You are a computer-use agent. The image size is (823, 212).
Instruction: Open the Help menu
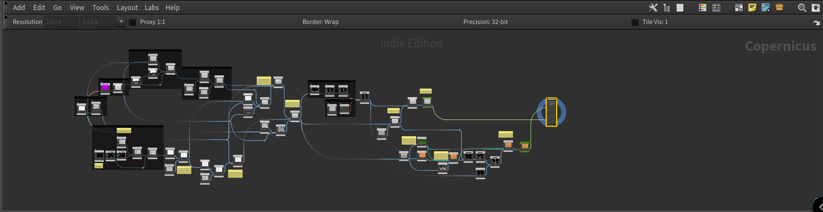coord(173,8)
